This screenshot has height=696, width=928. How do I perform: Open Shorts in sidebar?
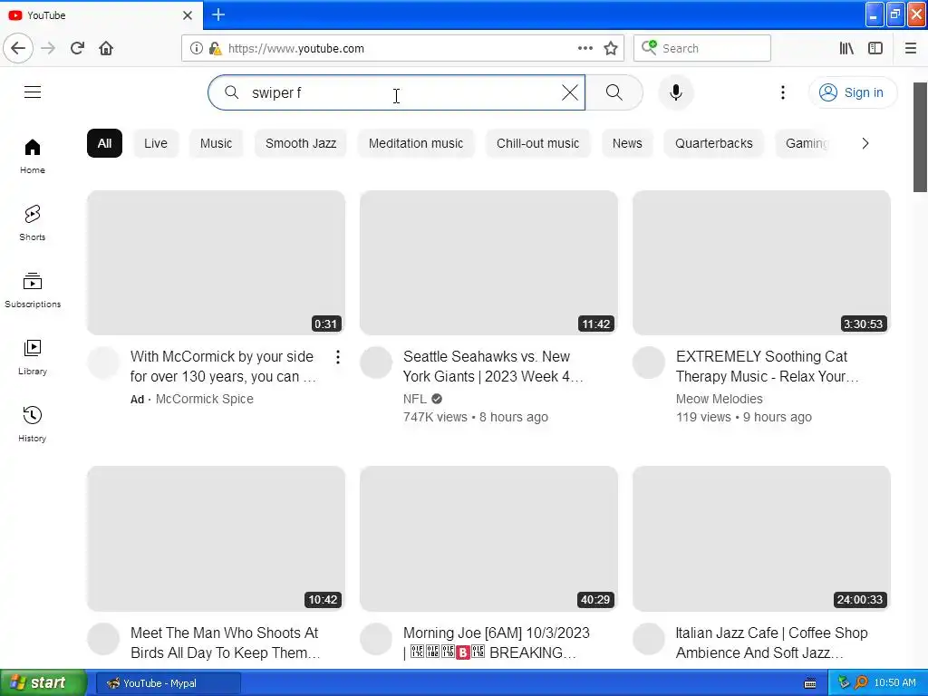pos(33,223)
